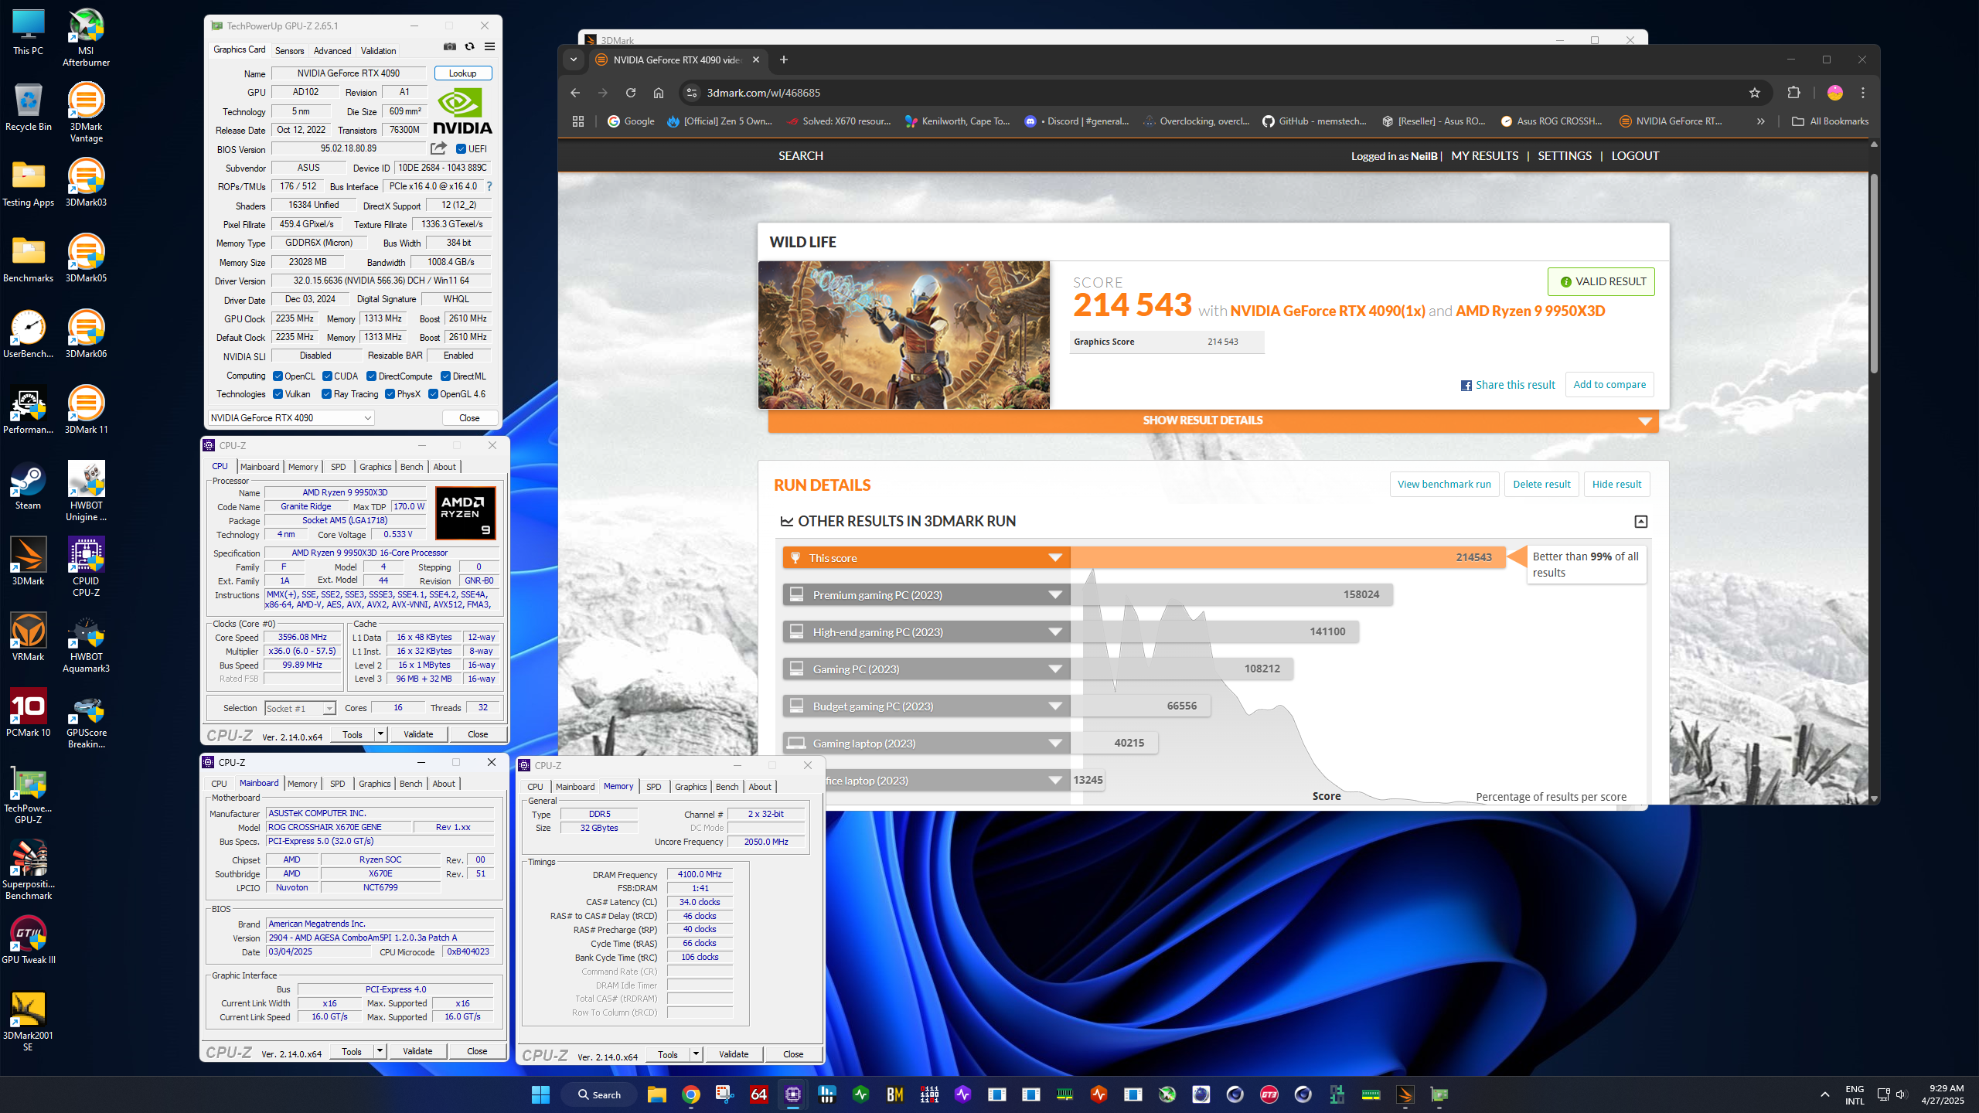The height and width of the screenshot is (1113, 1979).
Task: Select the 3DMark Vantage desktop icon
Action: pos(86,114)
